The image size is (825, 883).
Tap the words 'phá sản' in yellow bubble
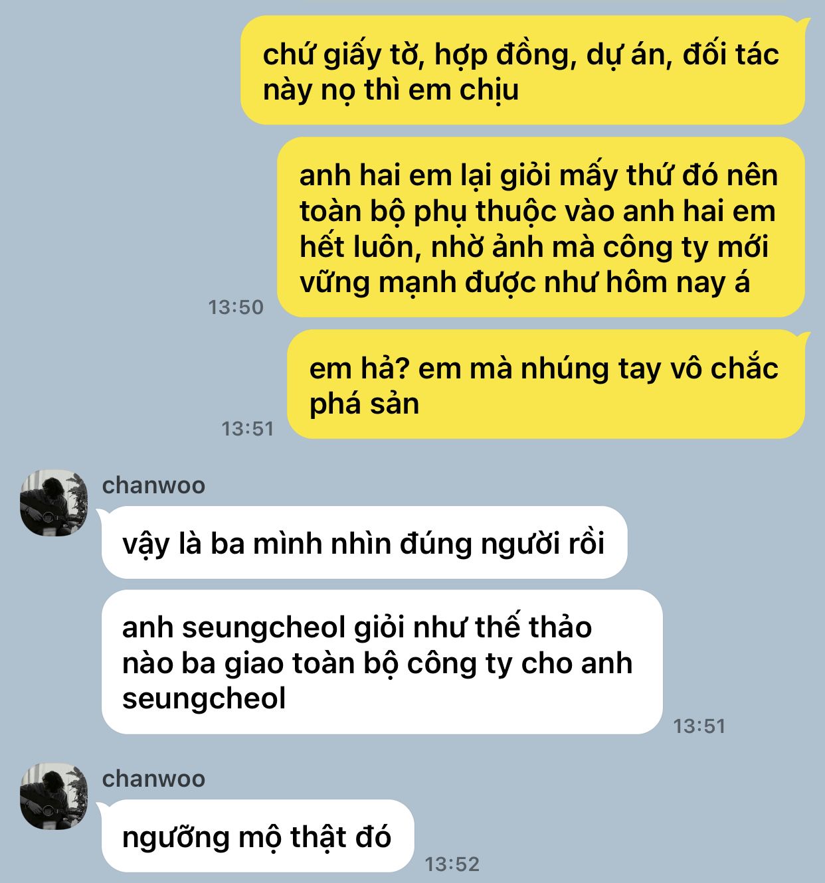click(x=364, y=404)
